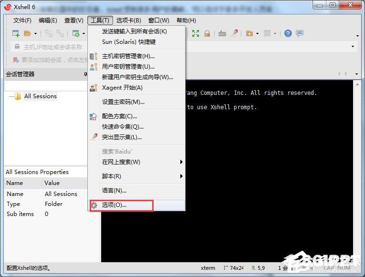The width and height of the screenshot is (365, 277).
Task: Click the host key manager icon
Action: pyautogui.click(x=94, y=56)
